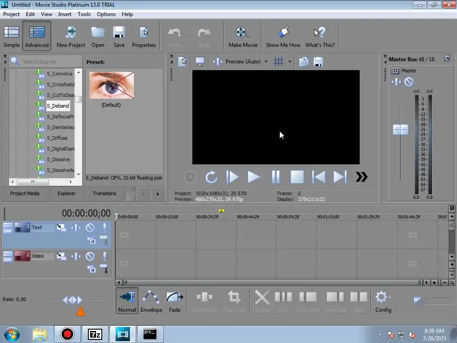
Task: Mute the Master bus output
Action: [x=409, y=82]
